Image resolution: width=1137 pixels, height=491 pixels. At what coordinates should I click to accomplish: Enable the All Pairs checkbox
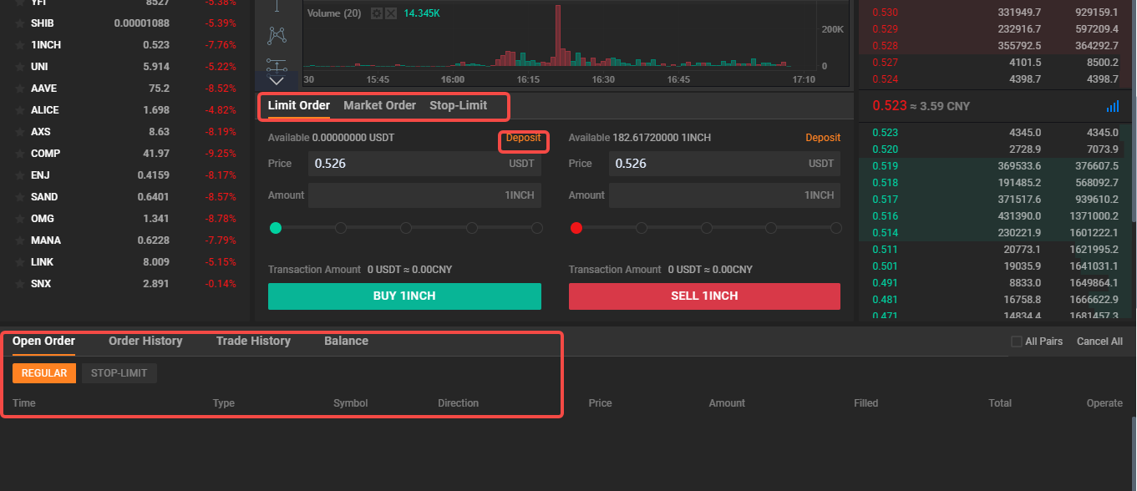click(x=1017, y=342)
